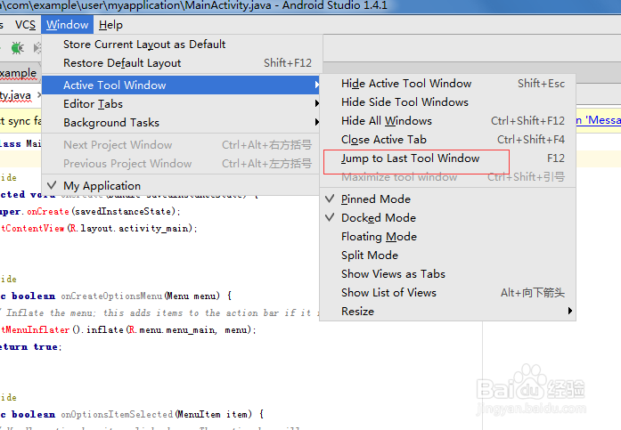Click the green Debug bug icon
This screenshot has height=430, width=621.
point(18,48)
